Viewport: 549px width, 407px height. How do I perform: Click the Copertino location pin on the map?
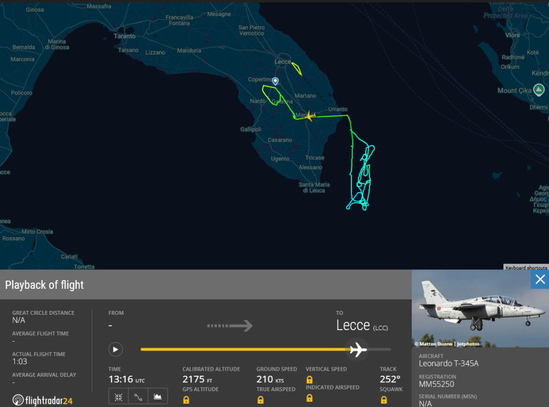[276, 81]
